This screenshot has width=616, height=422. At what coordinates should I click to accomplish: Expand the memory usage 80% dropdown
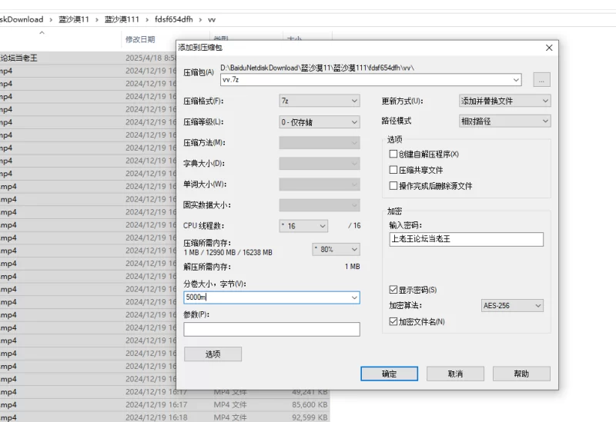click(x=336, y=249)
